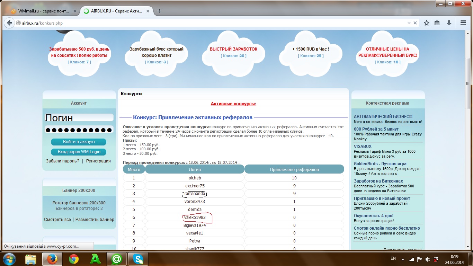Open the Приглашаю в новый проект ad
The image size is (473, 266).
coord(382,198)
